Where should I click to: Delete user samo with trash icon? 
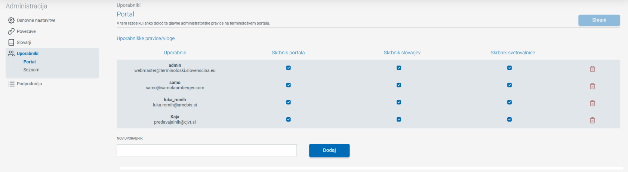tap(592, 86)
